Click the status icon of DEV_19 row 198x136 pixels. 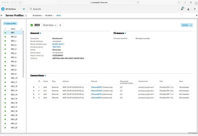[5, 115]
